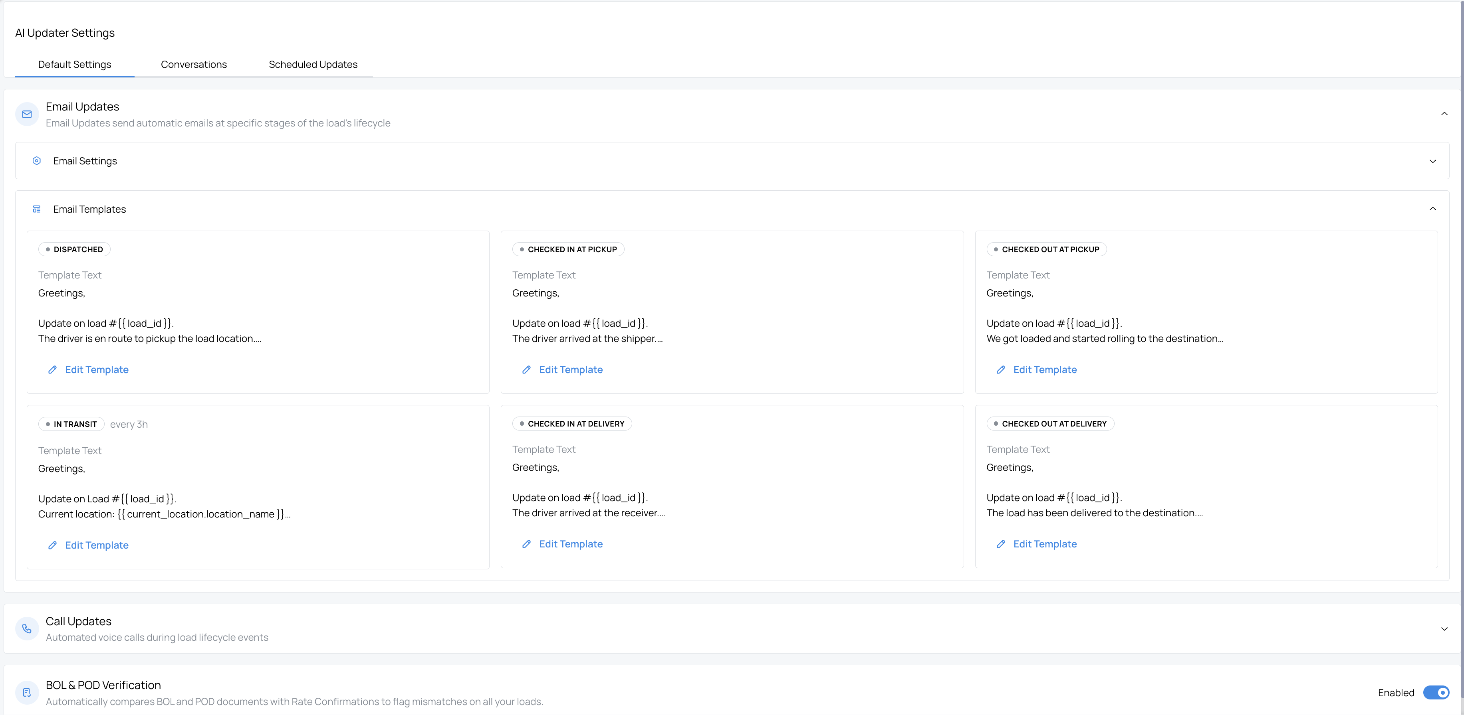Expand the Call Updates section
This screenshot has width=1464, height=715.
[x=1444, y=629]
